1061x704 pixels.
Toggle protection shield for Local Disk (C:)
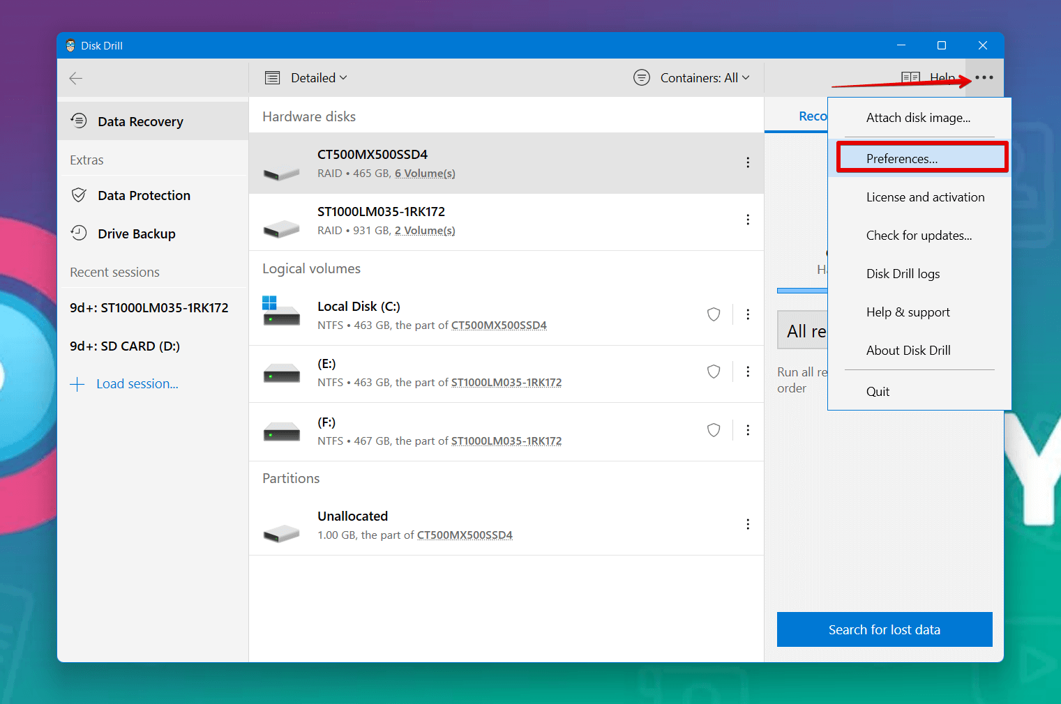pyautogui.click(x=714, y=314)
